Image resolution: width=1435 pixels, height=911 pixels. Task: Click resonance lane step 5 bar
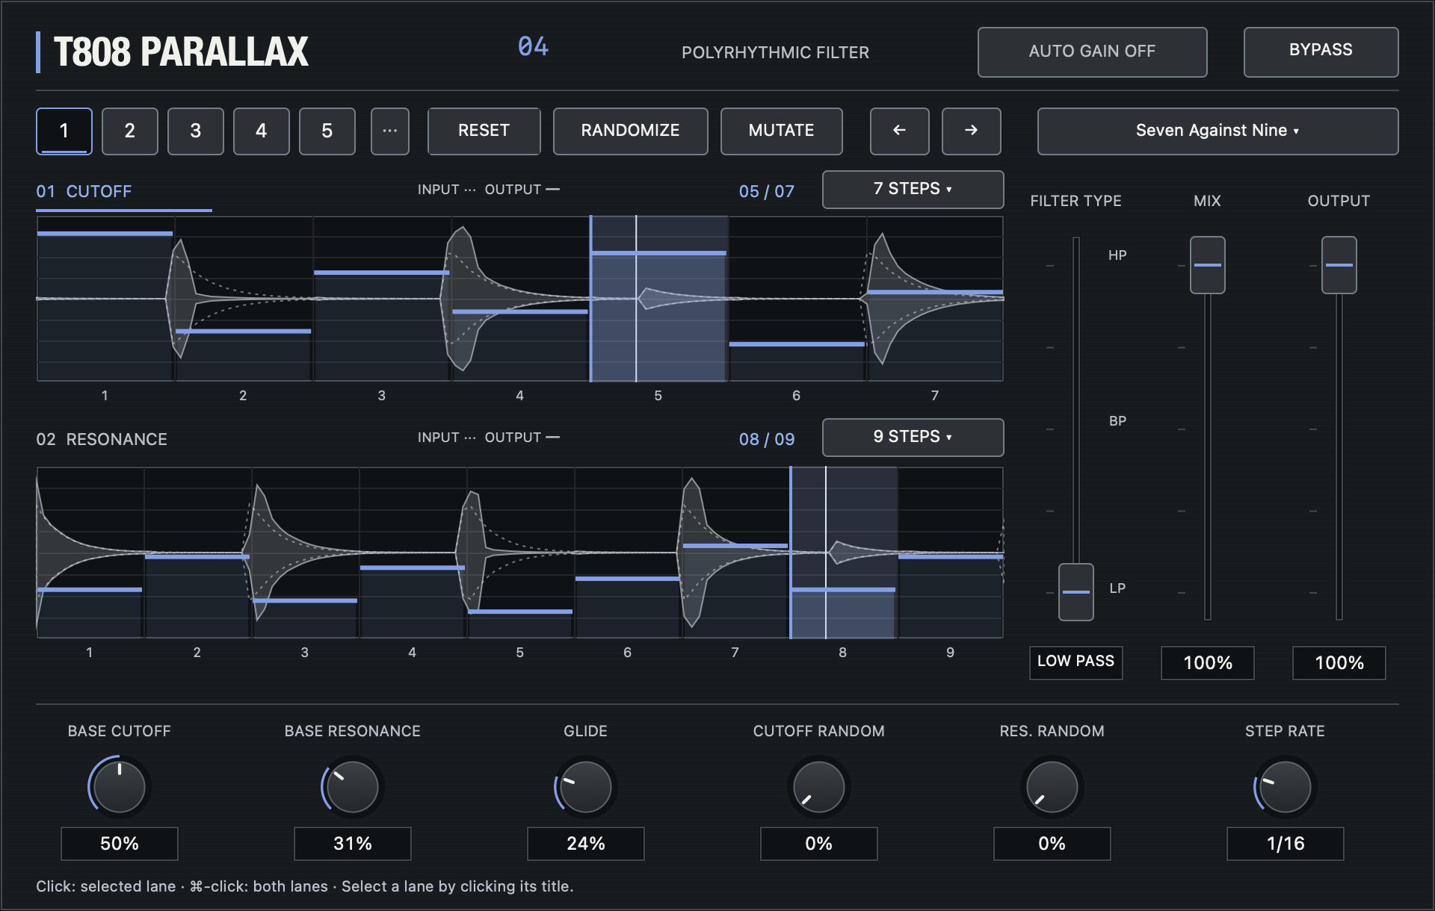520,612
